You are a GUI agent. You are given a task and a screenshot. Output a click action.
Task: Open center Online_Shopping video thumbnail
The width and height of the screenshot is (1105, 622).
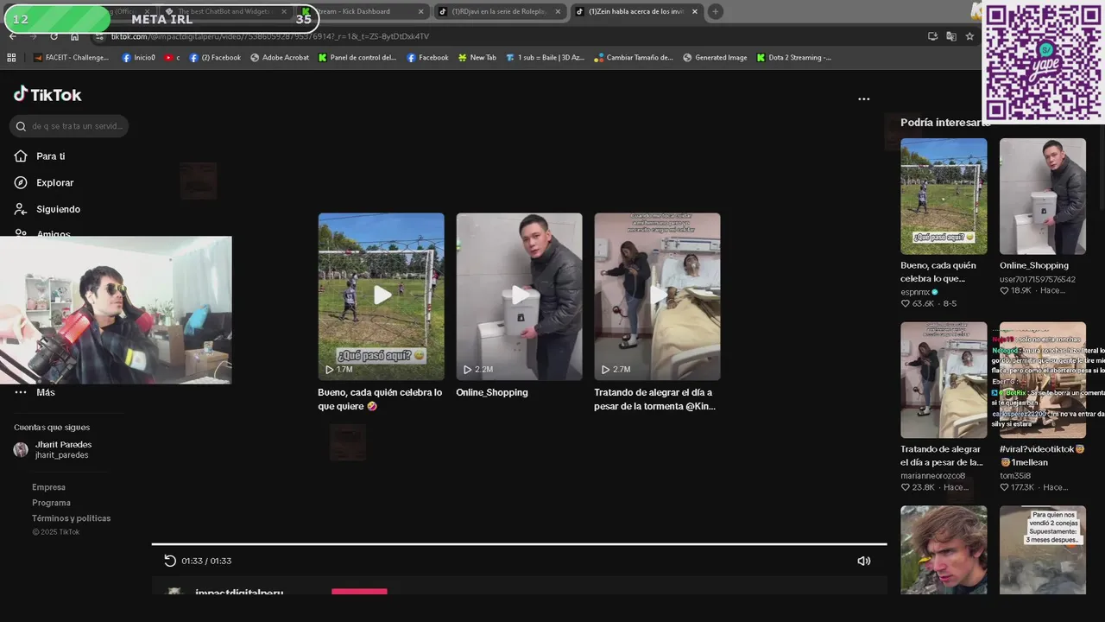[x=519, y=296]
